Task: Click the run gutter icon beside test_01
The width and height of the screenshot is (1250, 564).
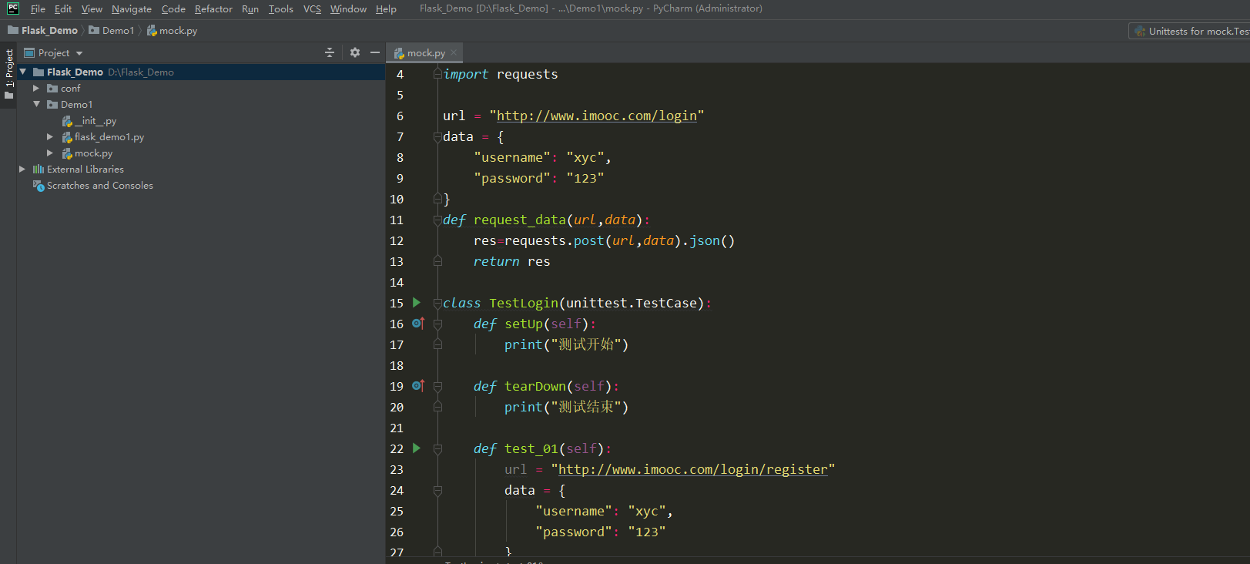Action: (417, 448)
